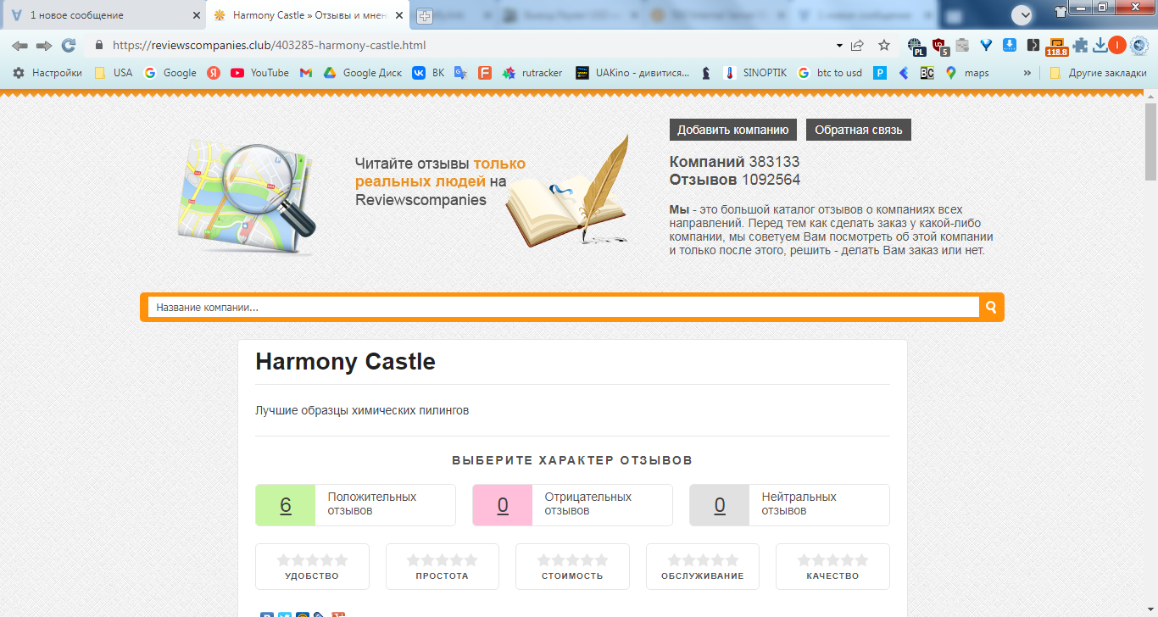Rate Обслуживание with the stars
The image size is (1158, 617).
pyautogui.click(x=703, y=560)
